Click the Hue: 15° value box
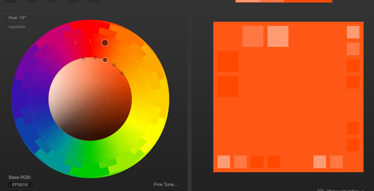Image resolution: width=374 pixels, height=191 pixels. 18,18
